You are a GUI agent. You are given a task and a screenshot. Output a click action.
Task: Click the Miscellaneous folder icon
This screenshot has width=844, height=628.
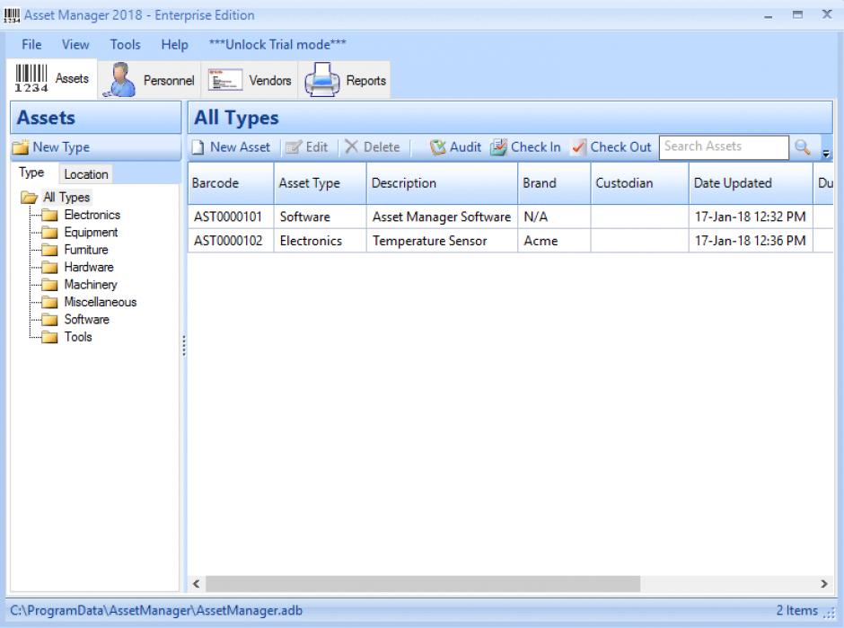point(49,302)
